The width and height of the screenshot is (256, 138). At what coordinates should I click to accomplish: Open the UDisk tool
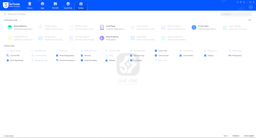point(109,56)
